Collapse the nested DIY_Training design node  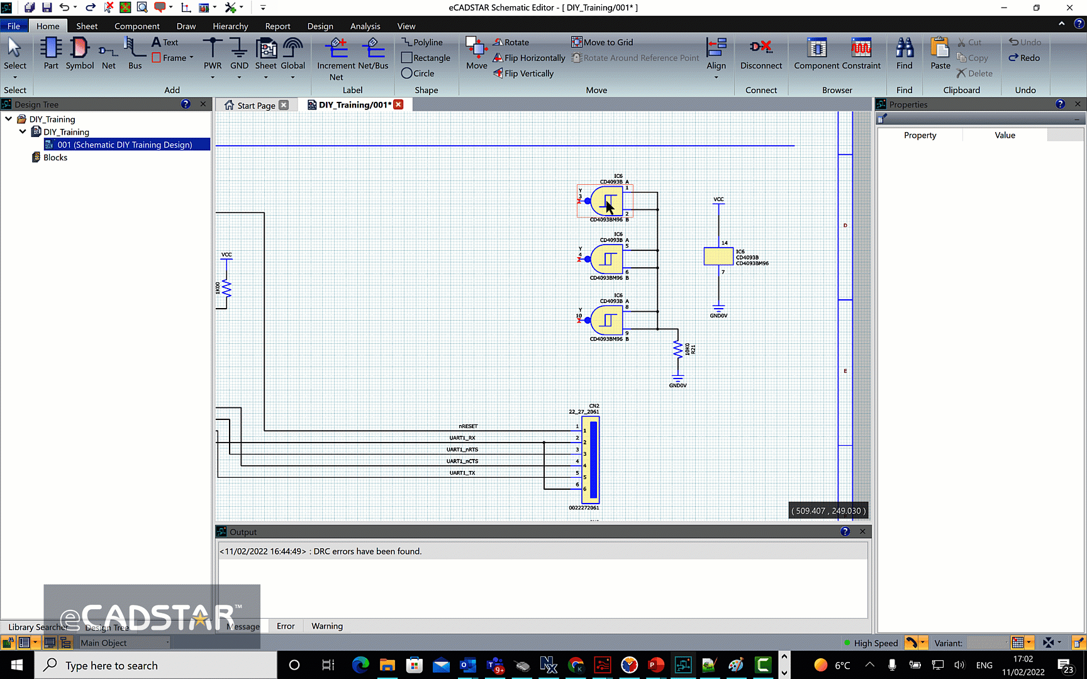pos(23,131)
